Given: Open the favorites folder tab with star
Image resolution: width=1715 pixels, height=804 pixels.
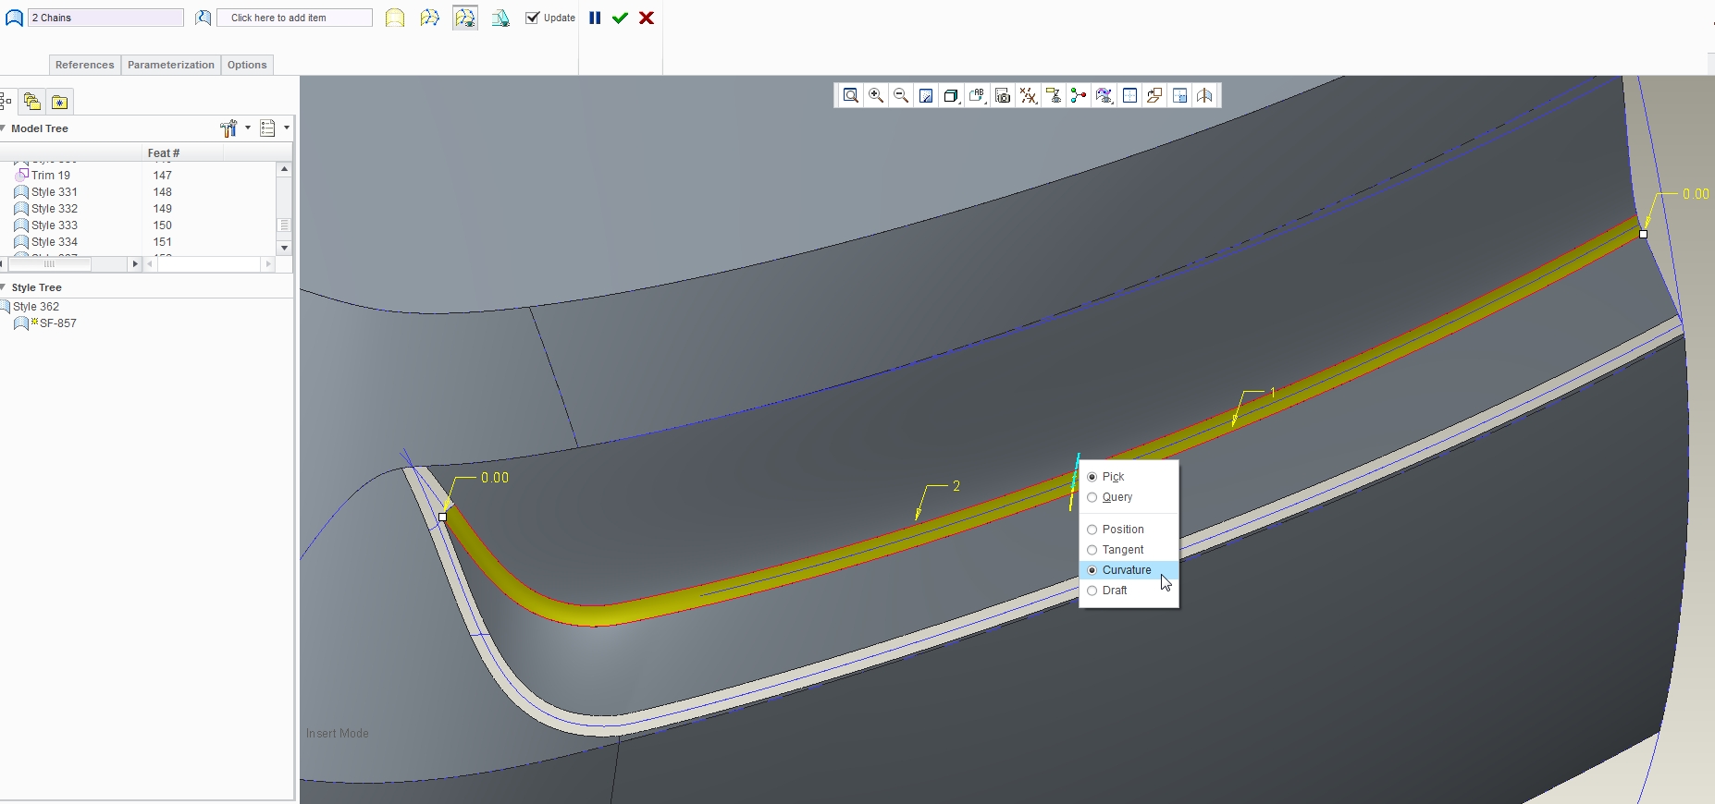Looking at the screenshot, I should 59,102.
